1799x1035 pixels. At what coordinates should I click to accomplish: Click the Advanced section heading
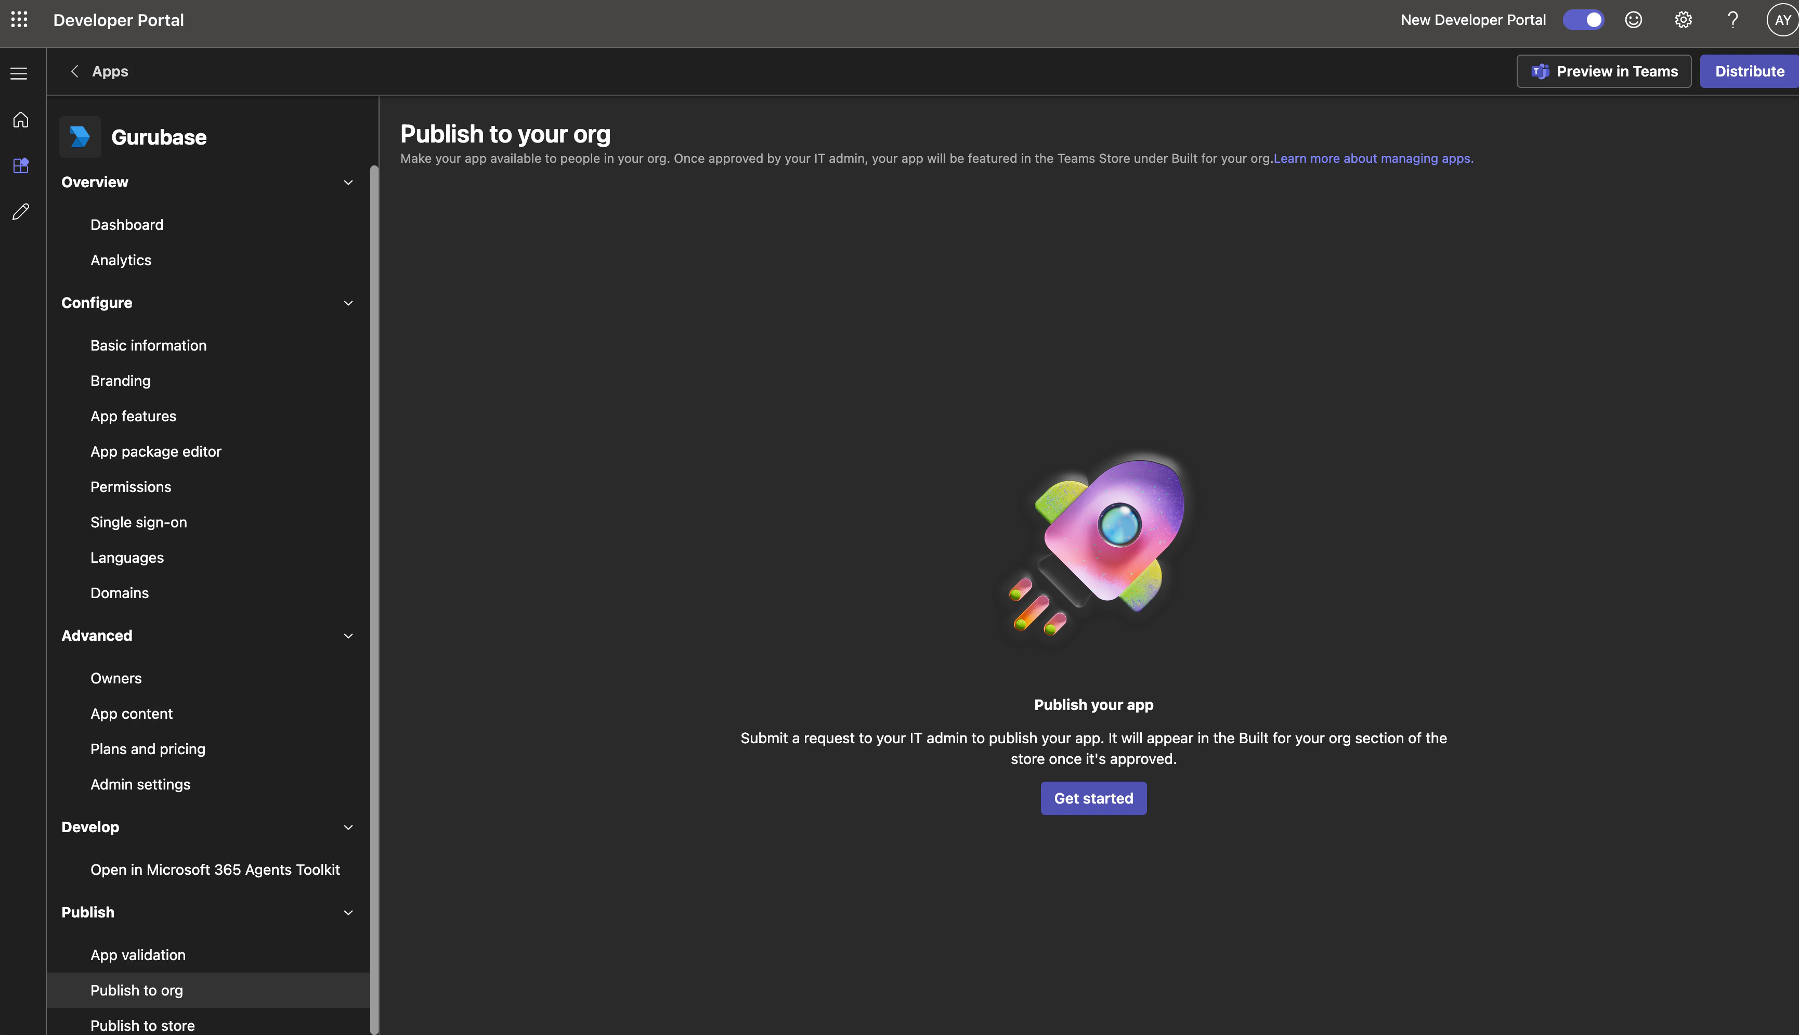(x=97, y=636)
